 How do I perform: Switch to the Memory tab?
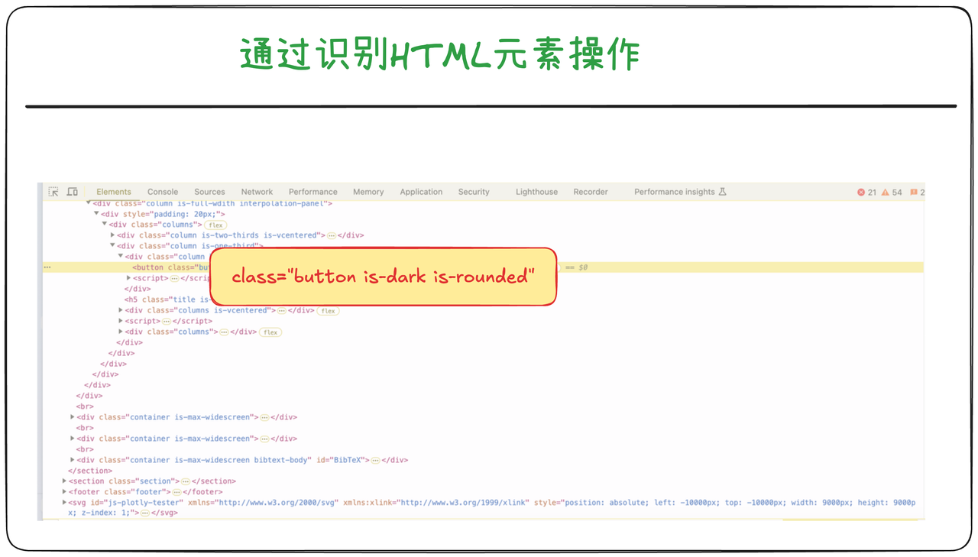pyautogui.click(x=368, y=192)
